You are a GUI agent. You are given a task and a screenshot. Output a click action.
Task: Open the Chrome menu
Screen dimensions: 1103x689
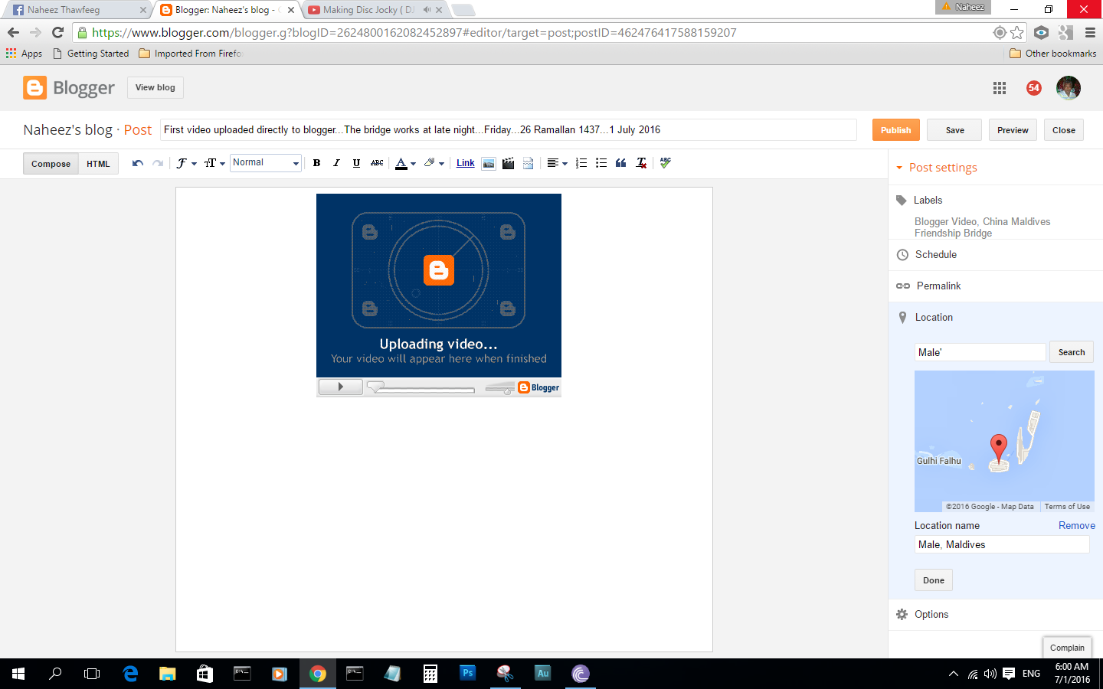click(x=1090, y=32)
